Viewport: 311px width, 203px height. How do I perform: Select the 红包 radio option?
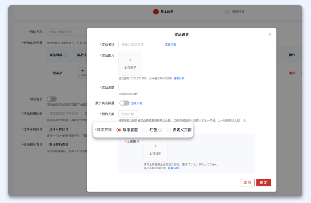pyautogui.click(x=144, y=130)
